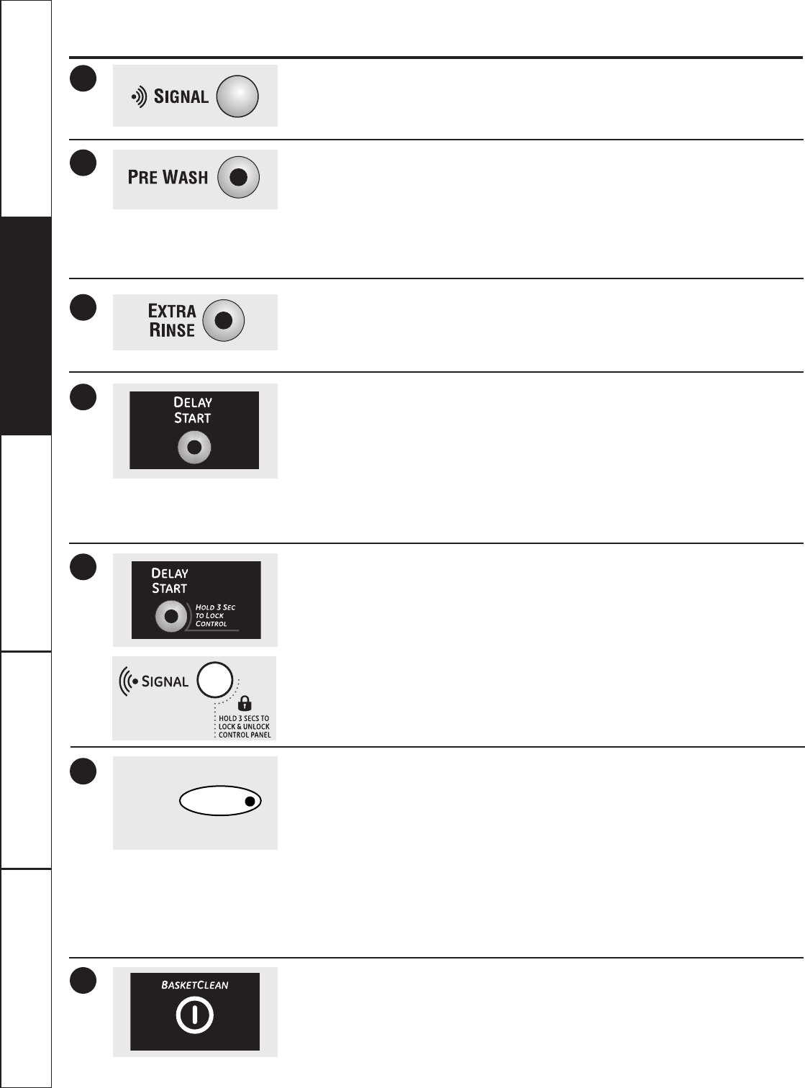805x1088 pixels.
Task: Select the bottommost side tab
Action: point(26,977)
